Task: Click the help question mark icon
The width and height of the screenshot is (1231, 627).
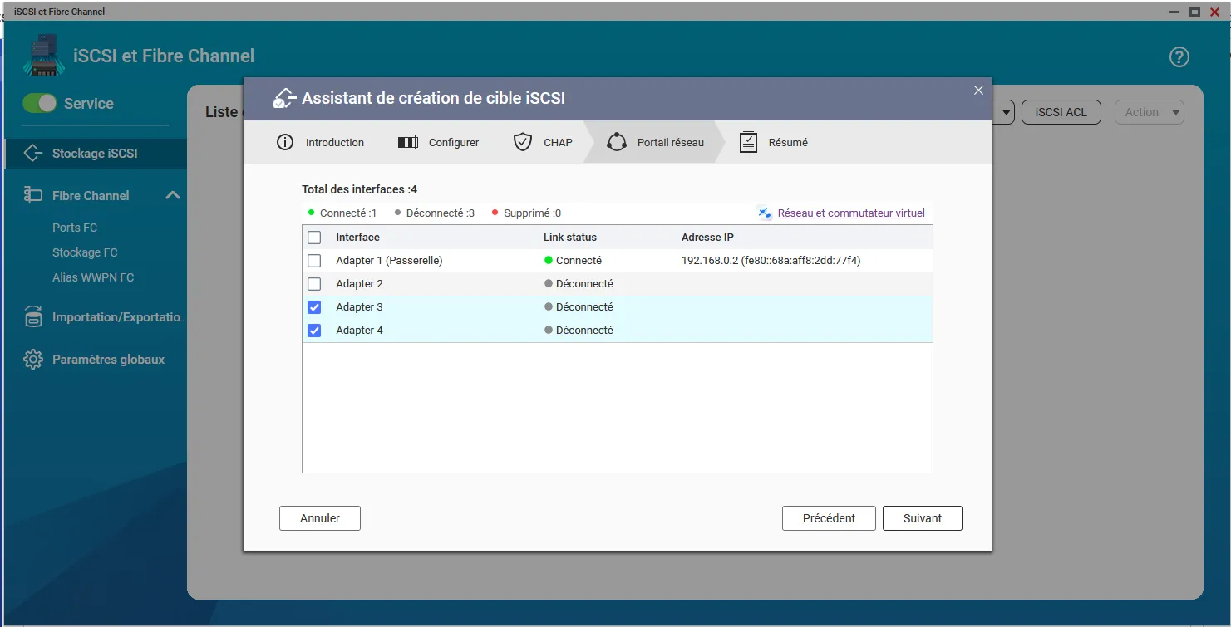Action: click(1179, 57)
